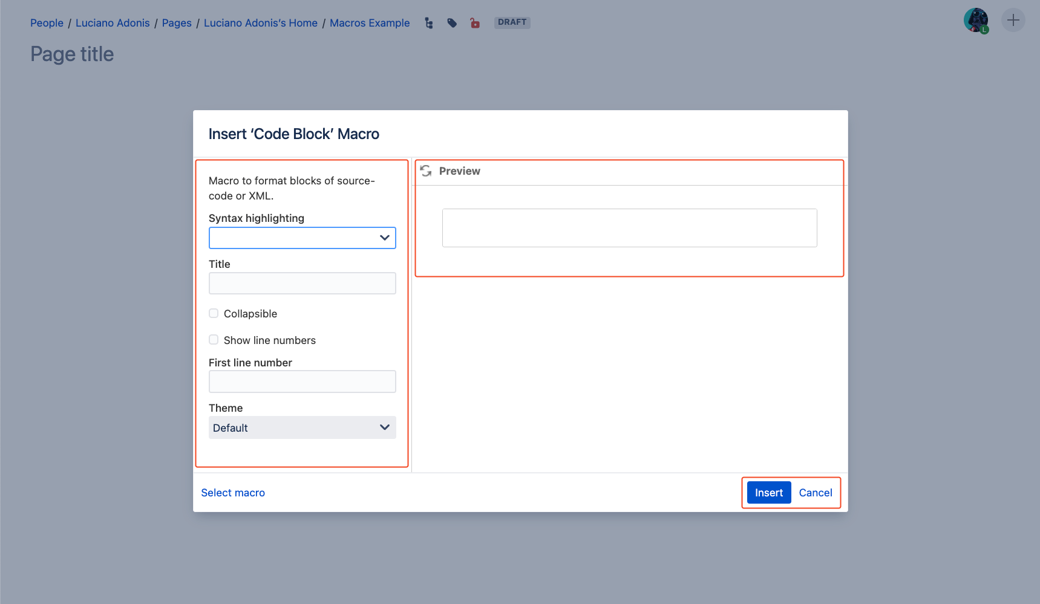The image size is (1040, 604).
Task: Click the user profile avatar
Action: point(975,21)
